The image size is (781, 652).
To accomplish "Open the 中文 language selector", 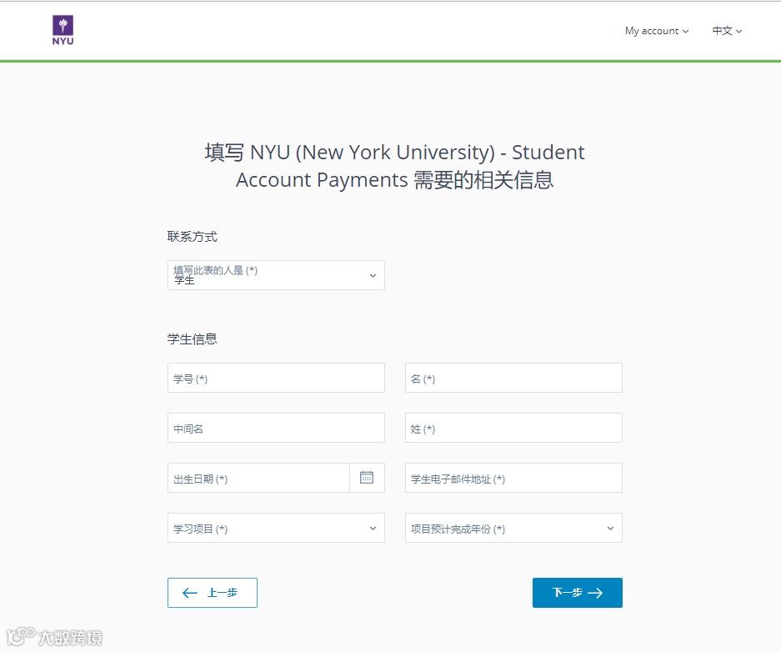I will click(727, 31).
